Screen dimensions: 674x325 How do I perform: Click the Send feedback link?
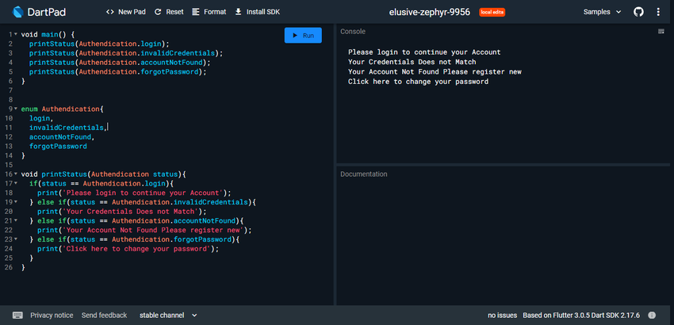pyautogui.click(x=104, y=315)
